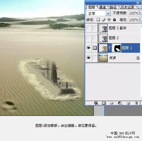Create a new layer group folder

112,103
